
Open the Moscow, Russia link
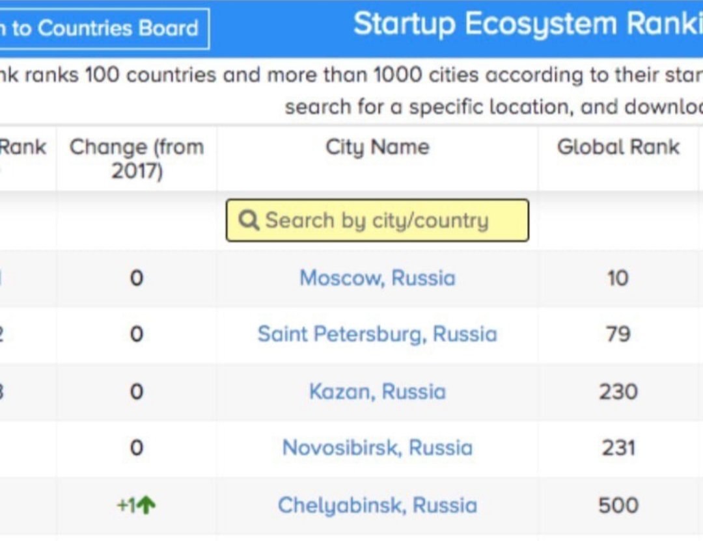pyautogui.click(x=378, y=278)
